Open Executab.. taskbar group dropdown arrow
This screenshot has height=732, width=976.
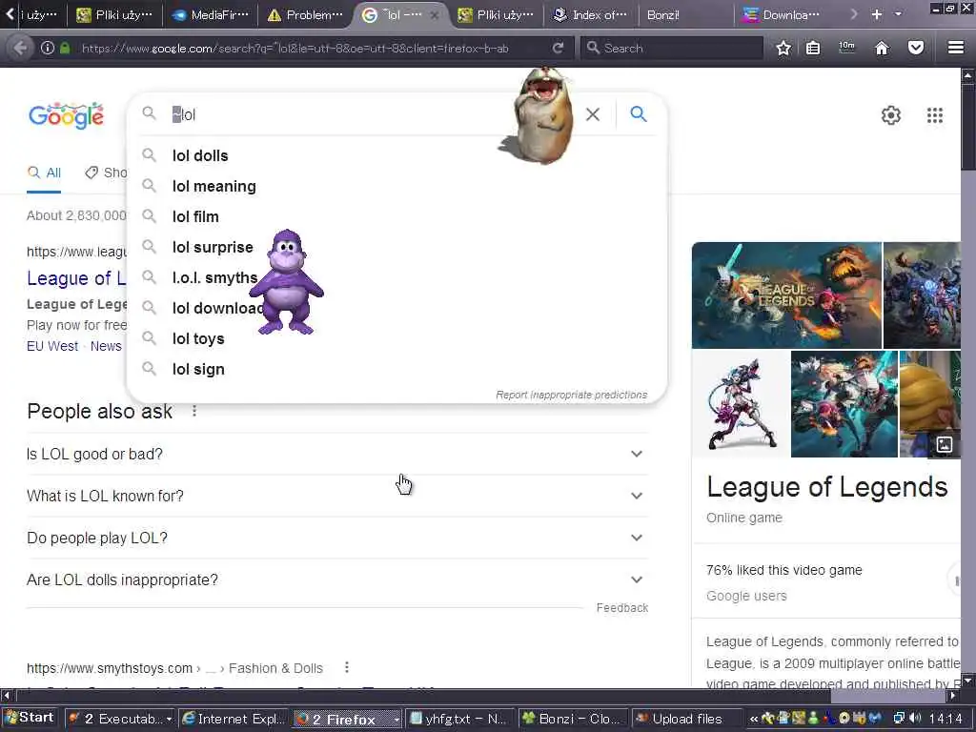169,719
